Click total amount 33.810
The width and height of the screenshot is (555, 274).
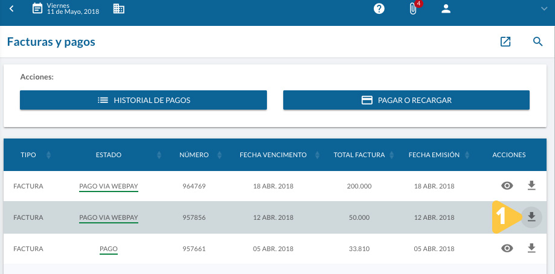(359, 249)
